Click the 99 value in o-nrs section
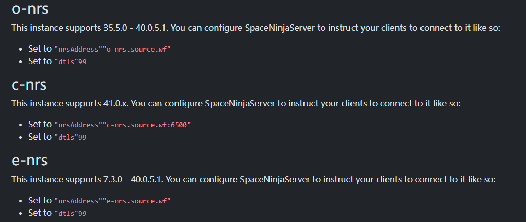 (x=82, y=61)
